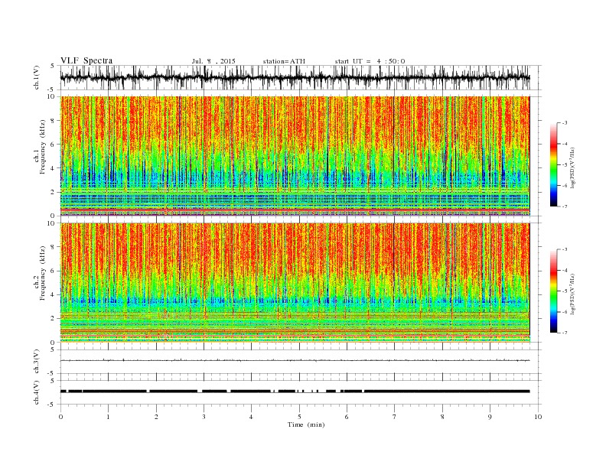Click the "10" tick on the time axis
This screenshot has width=606, height=468.
(x=538, y=417)
